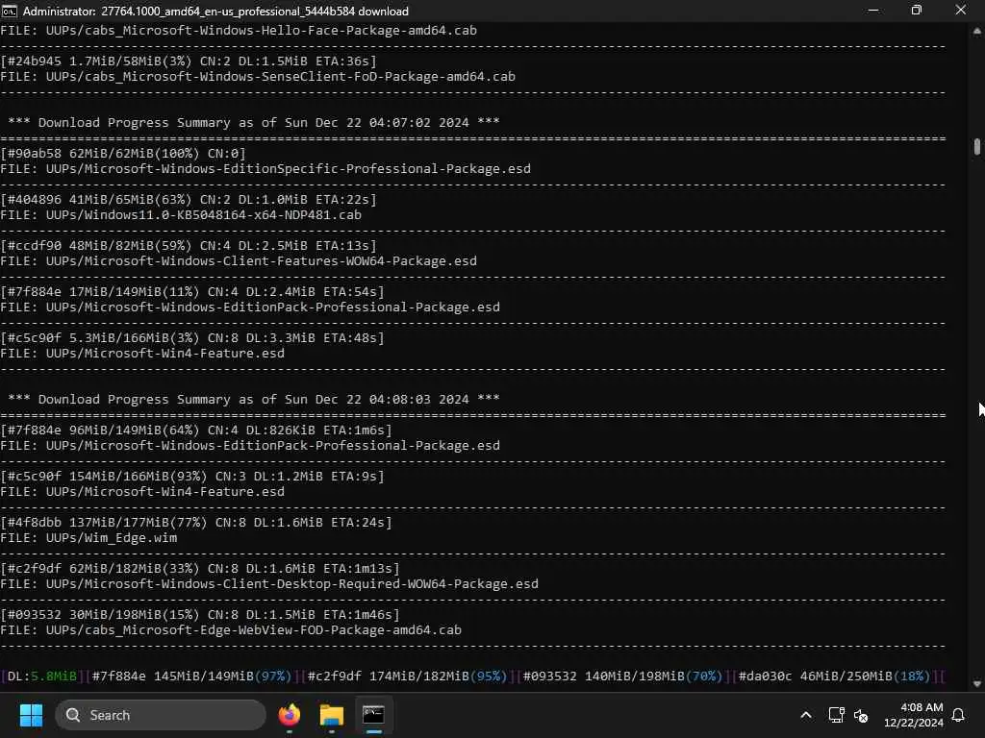The width and height of the screenshot is (985, 738).
Task: Click the 04:08:03 Download Progress Summary header
Action: point(254,399)
